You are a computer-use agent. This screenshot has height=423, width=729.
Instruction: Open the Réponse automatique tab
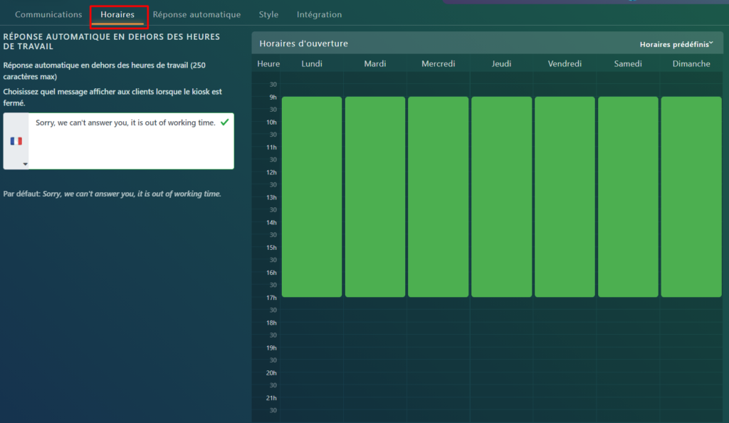[196, 14]
